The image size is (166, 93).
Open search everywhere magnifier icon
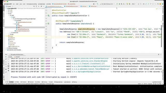tap(158, 4)
